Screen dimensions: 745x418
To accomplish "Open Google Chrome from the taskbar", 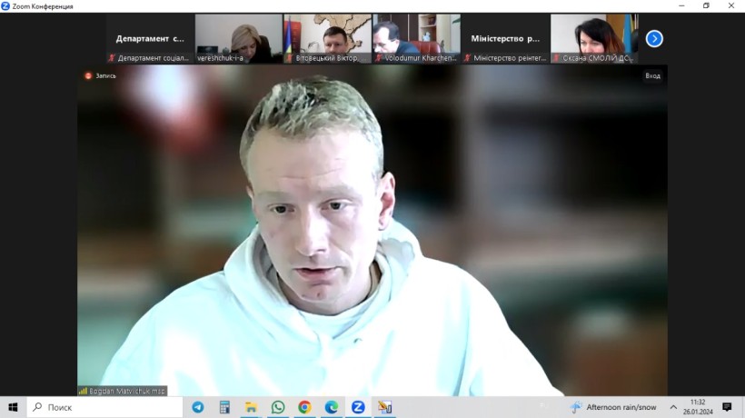I will click(304, 407).
